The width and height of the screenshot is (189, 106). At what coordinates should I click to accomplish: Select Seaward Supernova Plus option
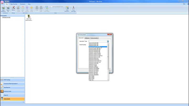pos(98,55)
